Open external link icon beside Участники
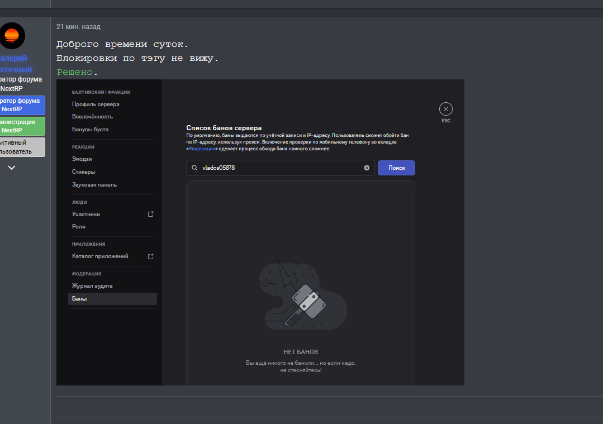The width and height of the screenshot is (603, 424). point(150,215)
